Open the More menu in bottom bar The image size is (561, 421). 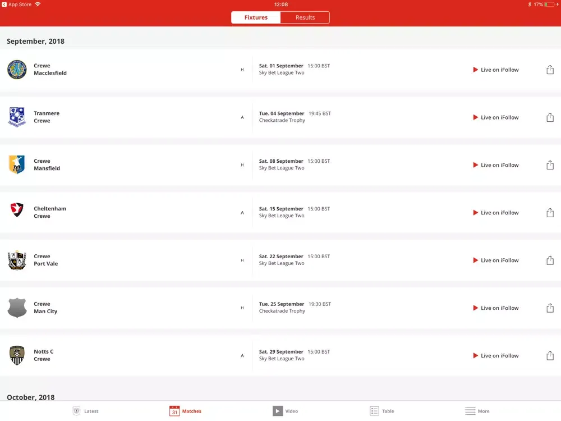click(477, 411)
